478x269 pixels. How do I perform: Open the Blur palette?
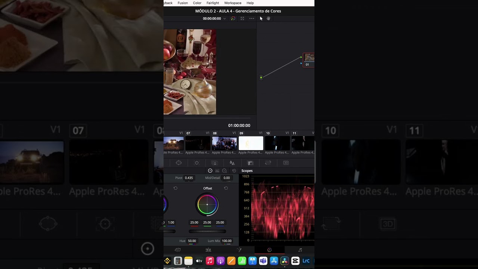point(232,163)
